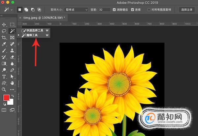The width and height of the screenshot is (198, 136).
Task: Click the Magic Wand tool in toolbox
Action: (x=12, y=31)
